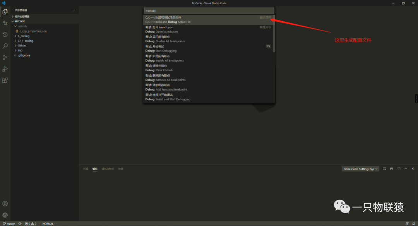This screenshot has width=418, height=226.
Task: Click the clear output icon in panel
Action: 384,169
